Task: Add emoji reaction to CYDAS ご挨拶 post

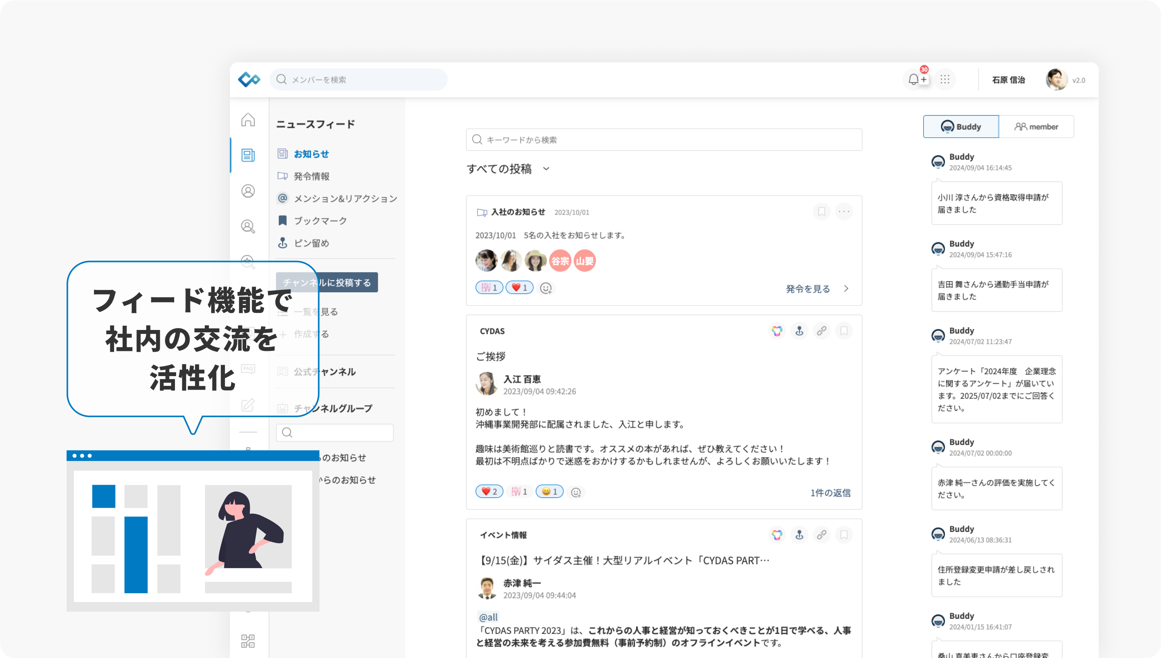Action: pos(576,492)
